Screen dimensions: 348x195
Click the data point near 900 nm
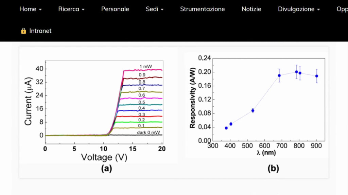316,76
